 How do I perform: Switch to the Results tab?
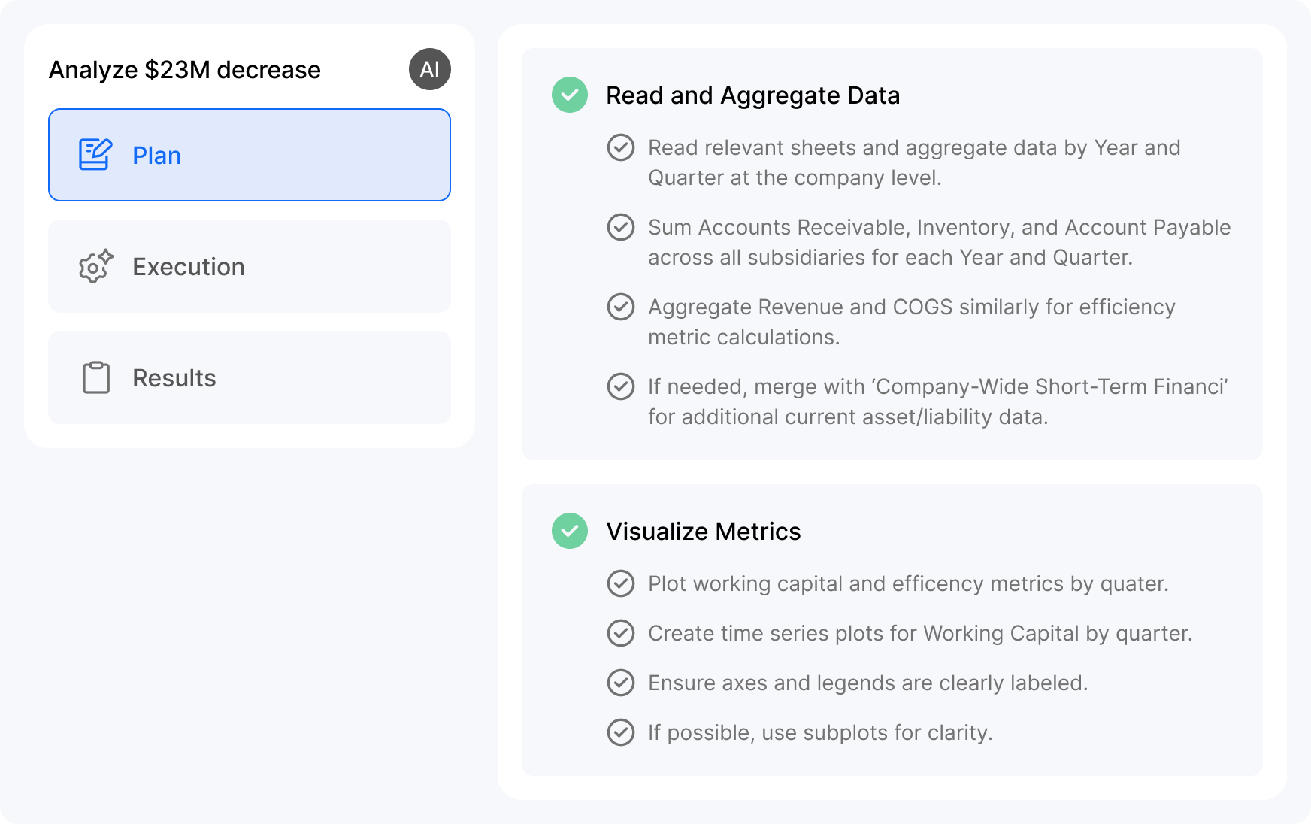[250, 377]
